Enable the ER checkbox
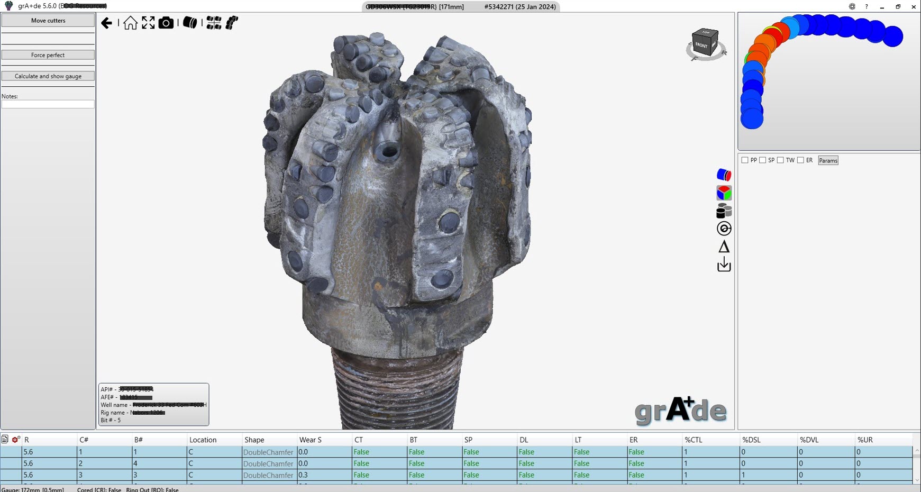 (800, 160)
